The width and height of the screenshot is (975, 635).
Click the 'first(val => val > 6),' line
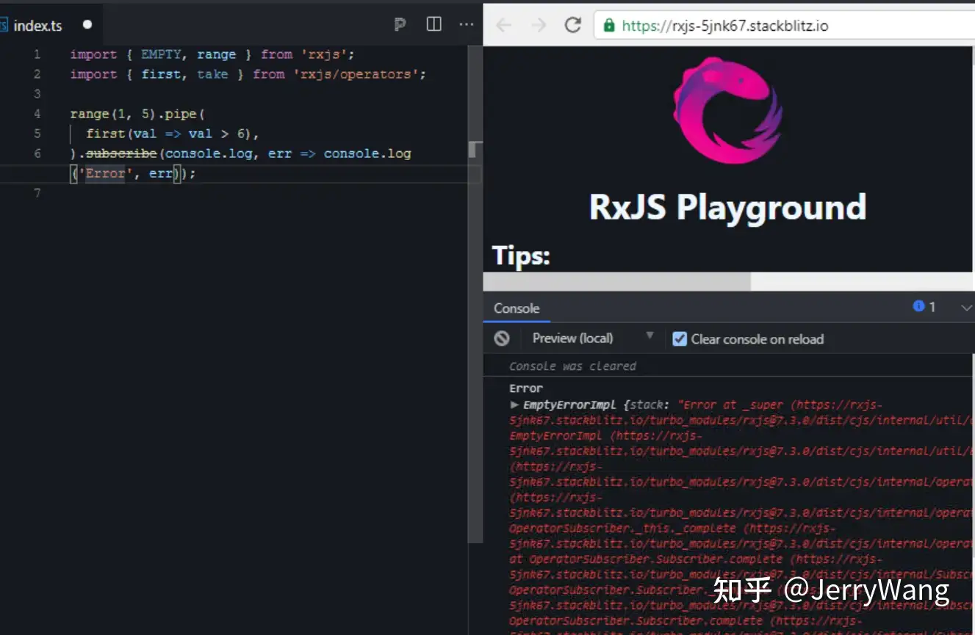point(173,134)
